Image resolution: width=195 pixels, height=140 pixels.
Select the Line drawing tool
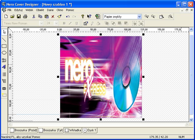click(x=4, y=40)
